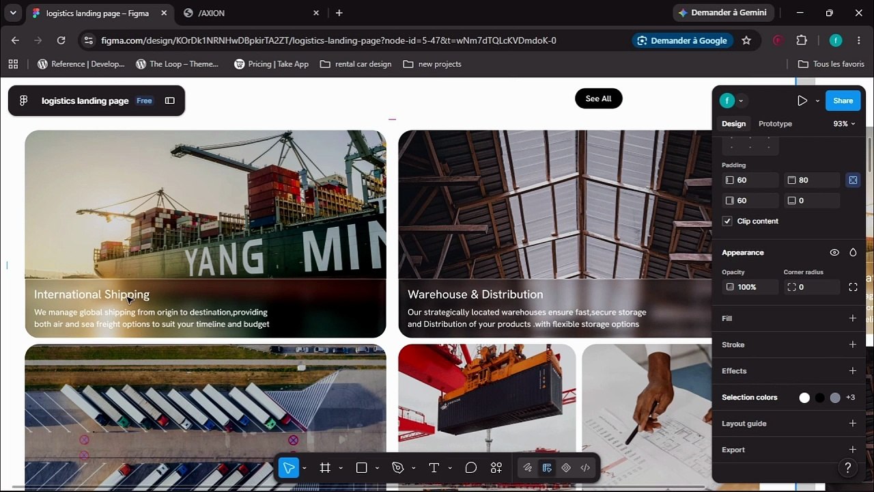
Task: Switch to Design mode in toolbar
Action: [x=547, y=468]
